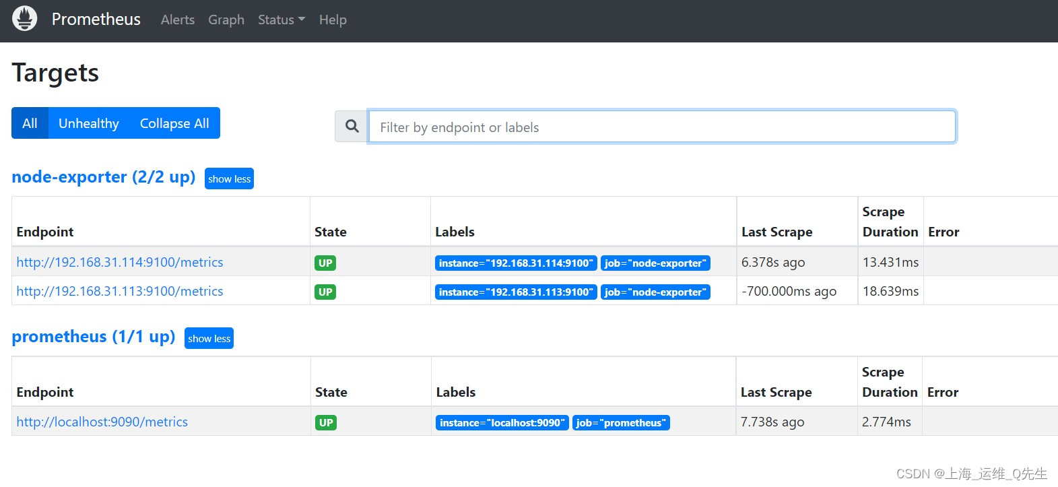The image size is (1058, 487).
Task: Collapse prometheus group via show less
Action: [x=209, y=339]
